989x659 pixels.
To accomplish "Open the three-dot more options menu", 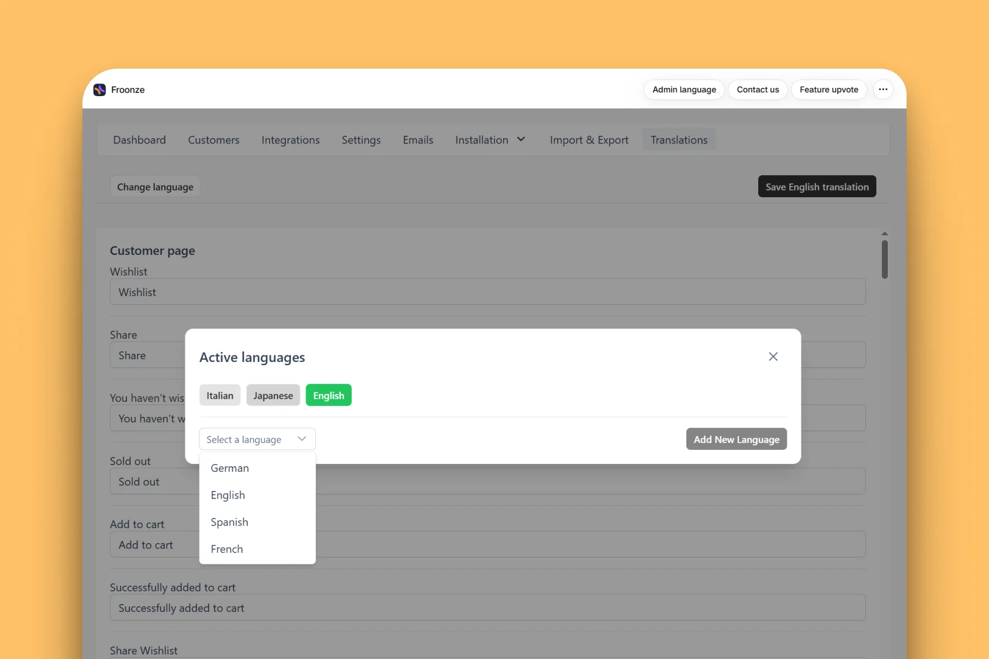I will (883, 90).
